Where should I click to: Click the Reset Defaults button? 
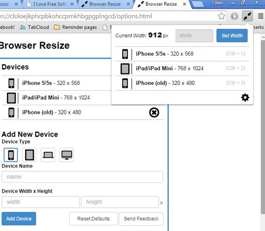93,219
